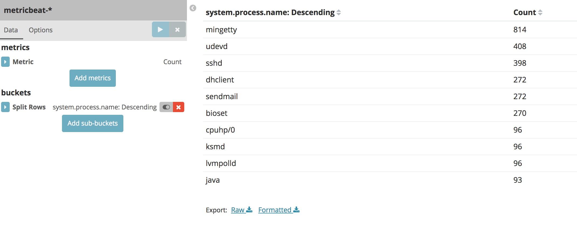The width and height of the screenshot is (577, 249).
Task: Expand the Split Rows bucket settings
Action: click(x=5, y=107)
